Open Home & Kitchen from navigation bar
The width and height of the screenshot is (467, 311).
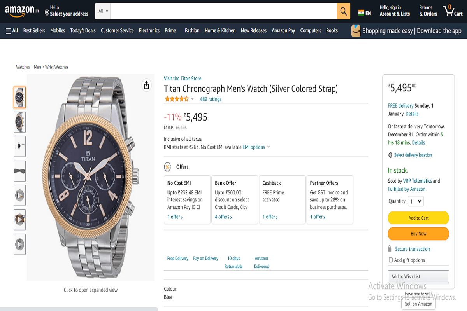point(220,30)
